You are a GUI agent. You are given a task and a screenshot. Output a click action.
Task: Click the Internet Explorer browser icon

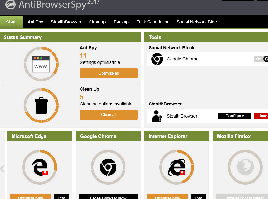point(177,167)
